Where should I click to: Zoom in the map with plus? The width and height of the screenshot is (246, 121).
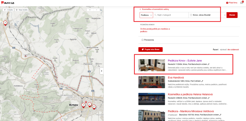click(90, 10)
